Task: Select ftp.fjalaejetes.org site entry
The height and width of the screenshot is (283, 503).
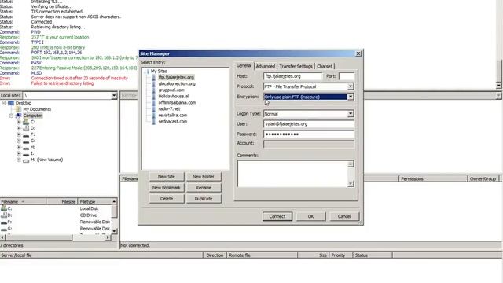Action: [176, 77]
